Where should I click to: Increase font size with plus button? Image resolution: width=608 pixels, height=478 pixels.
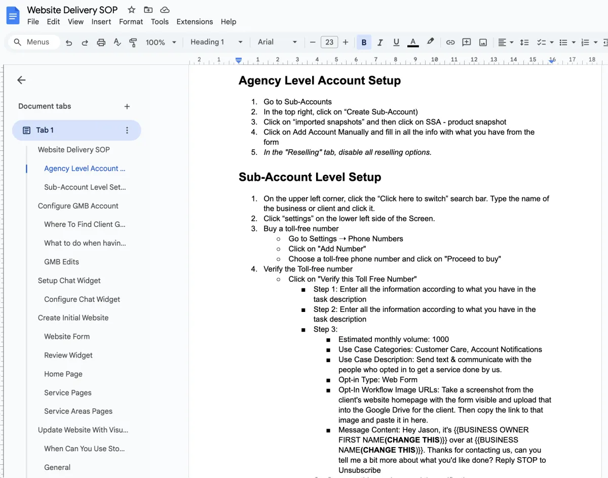click(x=346, y=43)
